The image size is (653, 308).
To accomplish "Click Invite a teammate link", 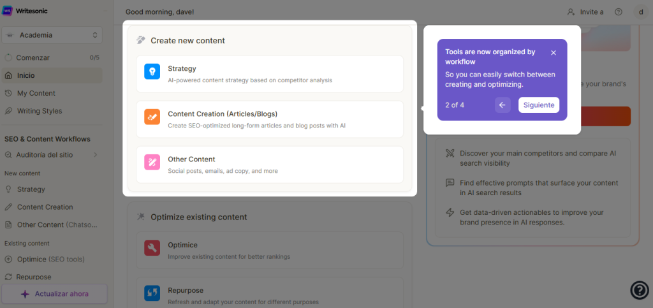I will pyautogui.click(x=585, y=12).
